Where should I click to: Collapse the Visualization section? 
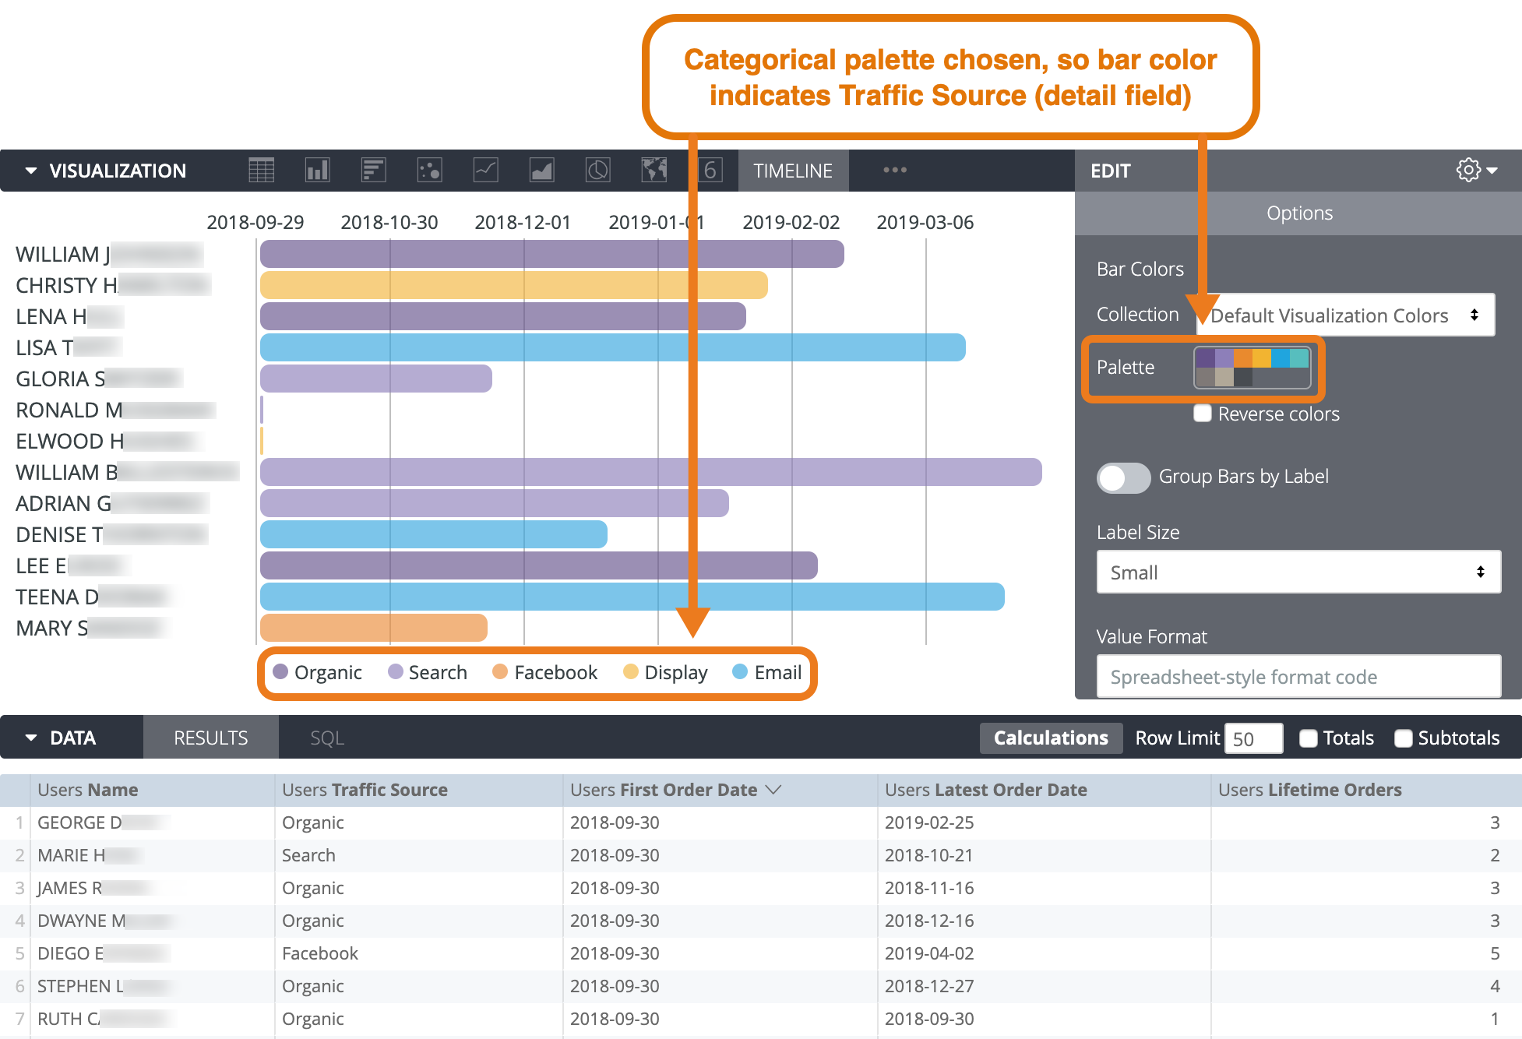(31, 171)
